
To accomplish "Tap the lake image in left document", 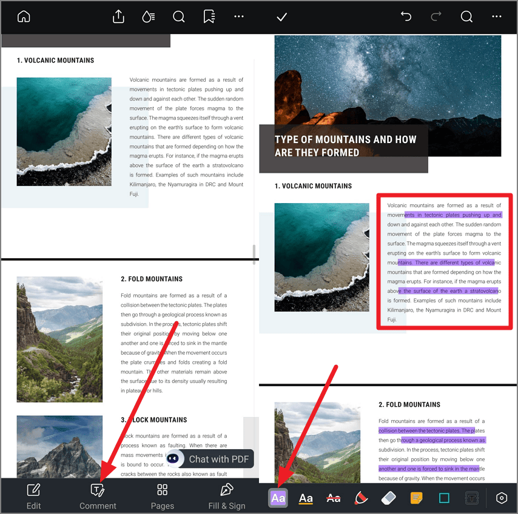I will tap(64, 132).
